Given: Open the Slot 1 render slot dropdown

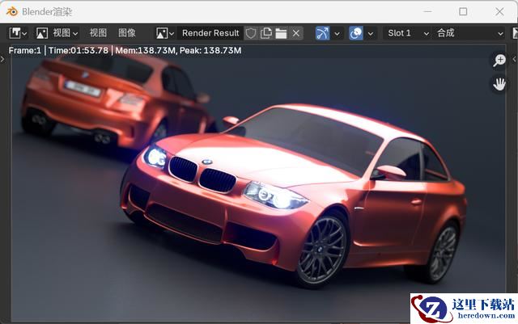Looking at the screenshot, I should (408, 33).
